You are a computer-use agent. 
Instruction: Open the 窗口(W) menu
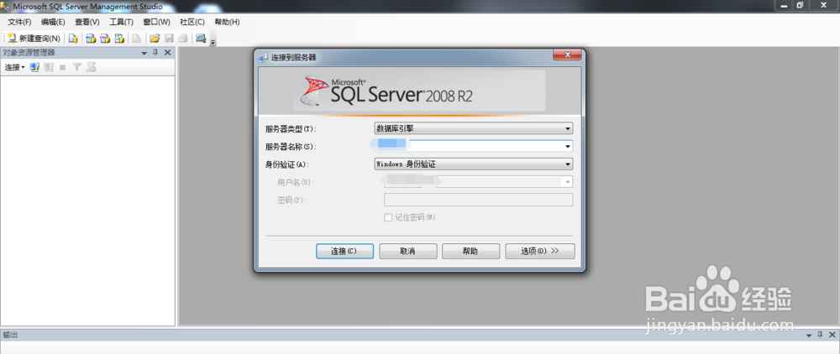coord(156,22)
